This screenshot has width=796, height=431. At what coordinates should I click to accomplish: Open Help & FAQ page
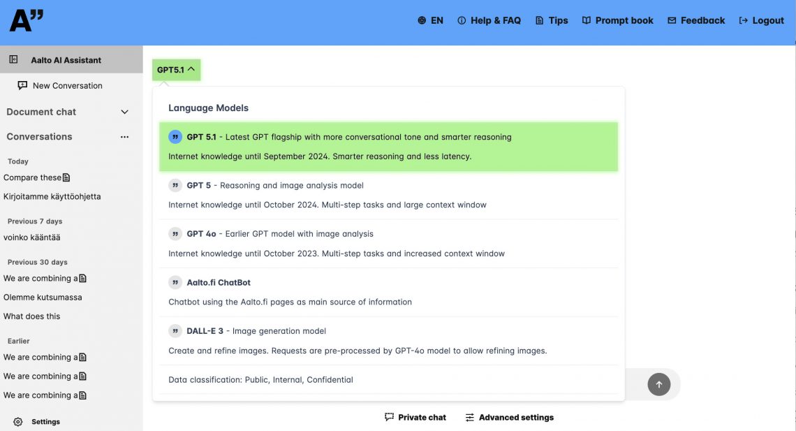pos(489,20)
